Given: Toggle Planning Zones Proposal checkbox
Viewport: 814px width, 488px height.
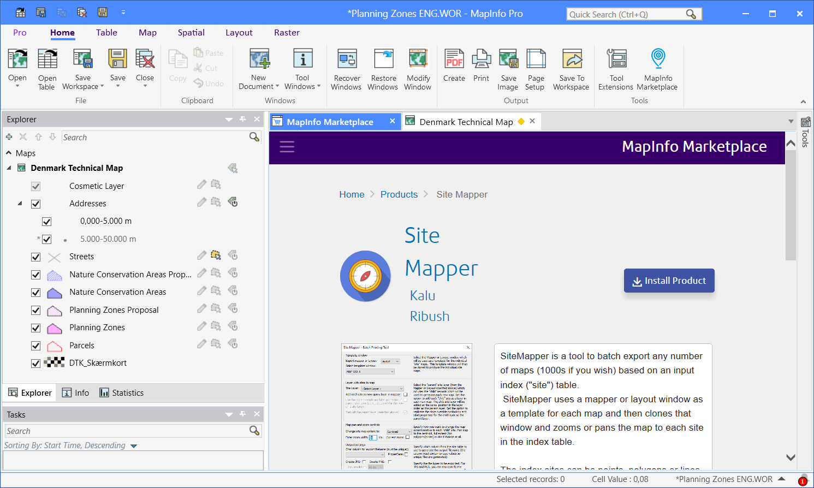Looking at the screenshot, I should (x=36, y=311).
